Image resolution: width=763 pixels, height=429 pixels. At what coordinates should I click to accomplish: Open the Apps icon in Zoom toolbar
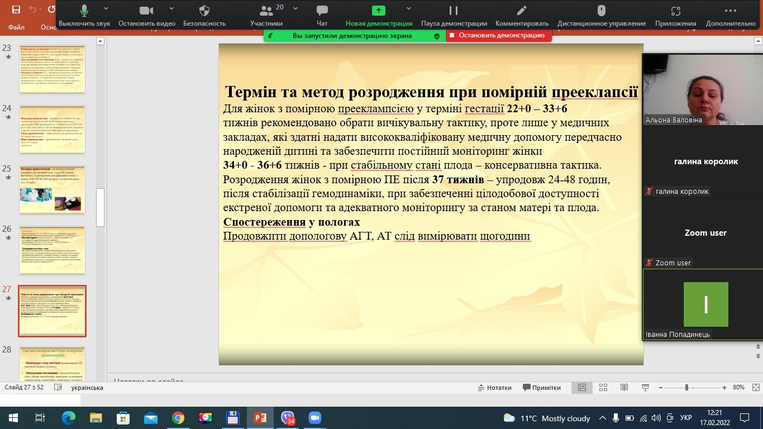point(675,11)
